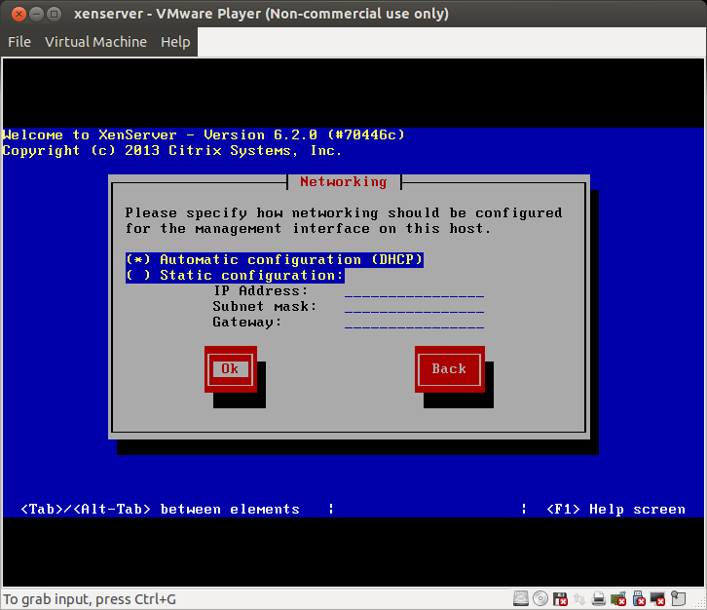Click 'Copyright (c) 2013 Citrix Systems' line
Viewport: 707px width, 610px height.
[x=171, y=151]
